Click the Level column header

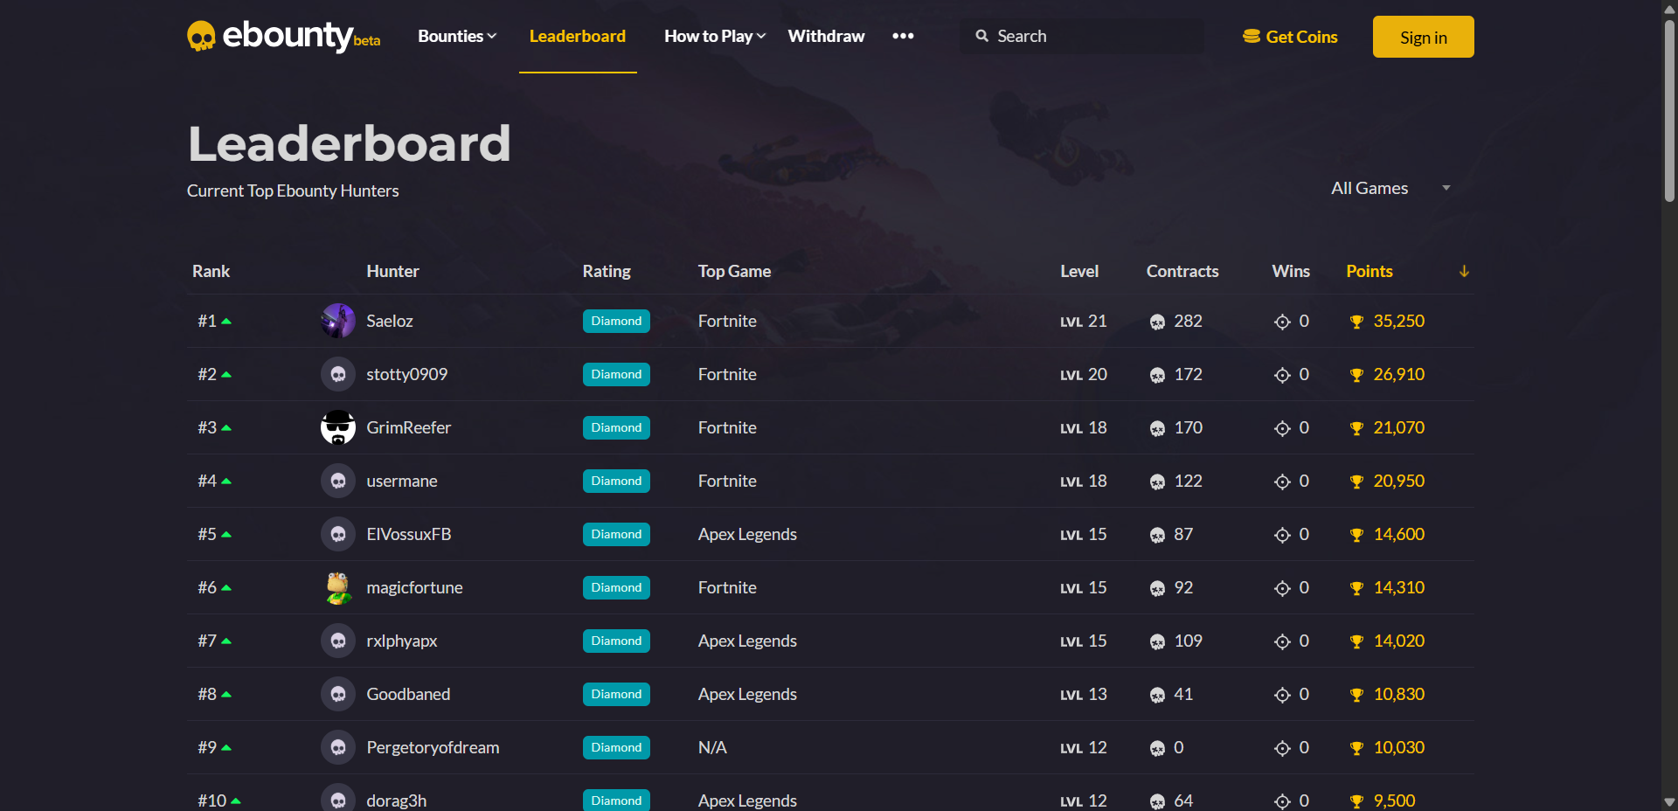[1079, 271]
